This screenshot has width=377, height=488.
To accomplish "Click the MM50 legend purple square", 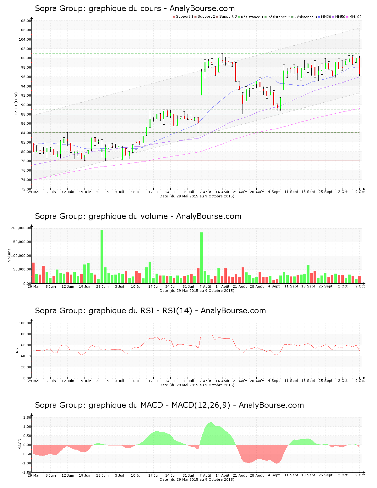I will pyautogui.click(x=333, y=17).
